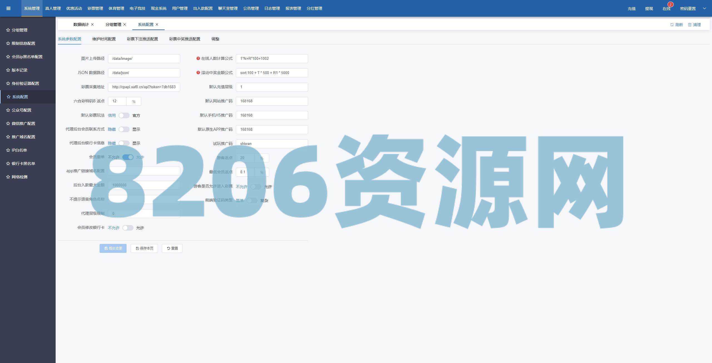
Task: Switch to 维护时间配置 tab
Action: click(x=104, y=39)
